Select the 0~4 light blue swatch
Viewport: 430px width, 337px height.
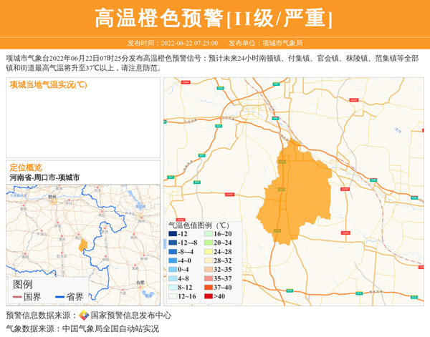tap(173, 270)
